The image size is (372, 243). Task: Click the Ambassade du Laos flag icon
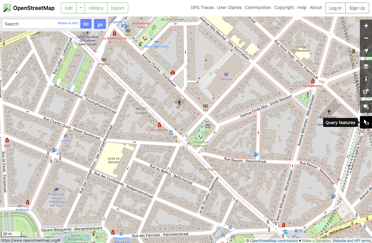pyautogui.click(x=56, y=190)
